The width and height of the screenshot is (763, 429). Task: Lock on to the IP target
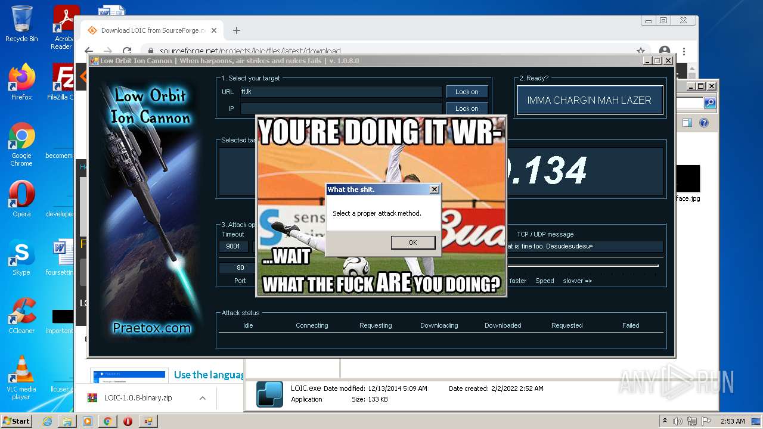[467, 108]
